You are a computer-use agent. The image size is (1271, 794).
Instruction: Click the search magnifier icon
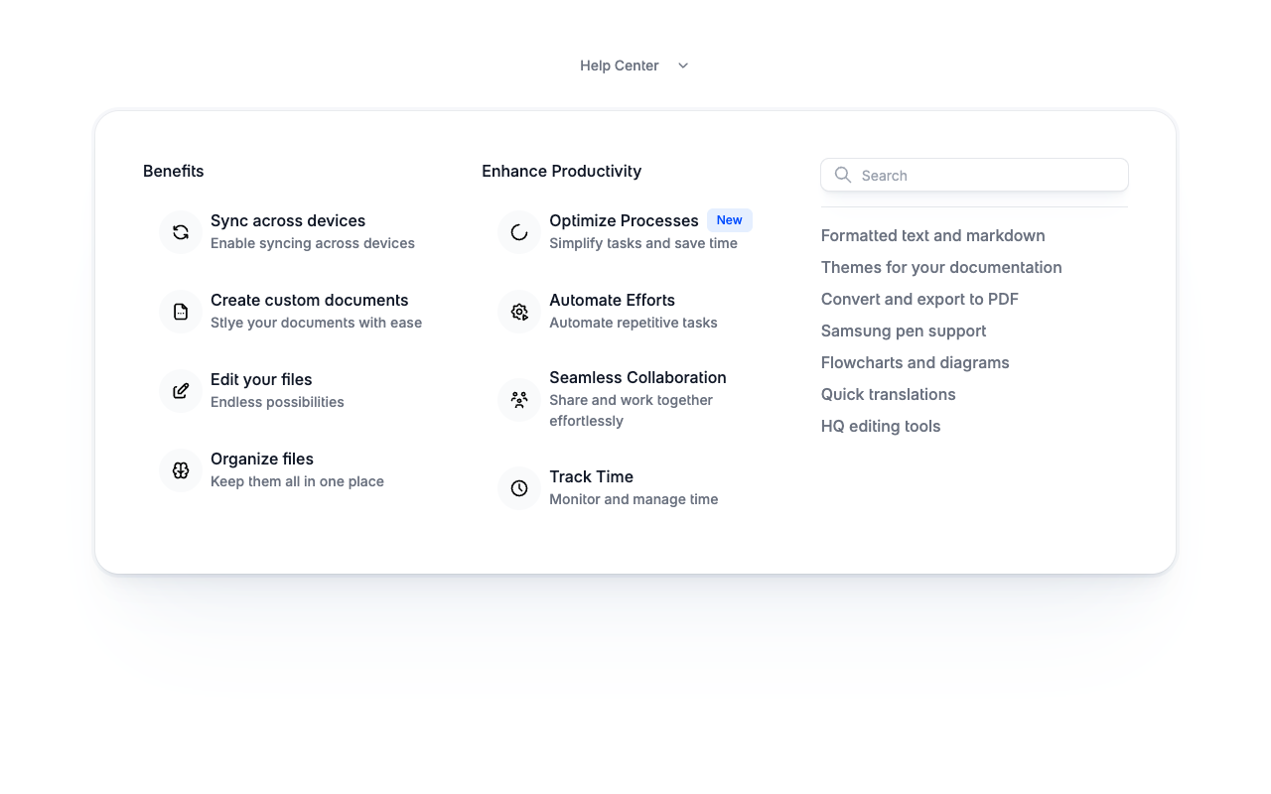pyautogui.click(x=843, y=175)
